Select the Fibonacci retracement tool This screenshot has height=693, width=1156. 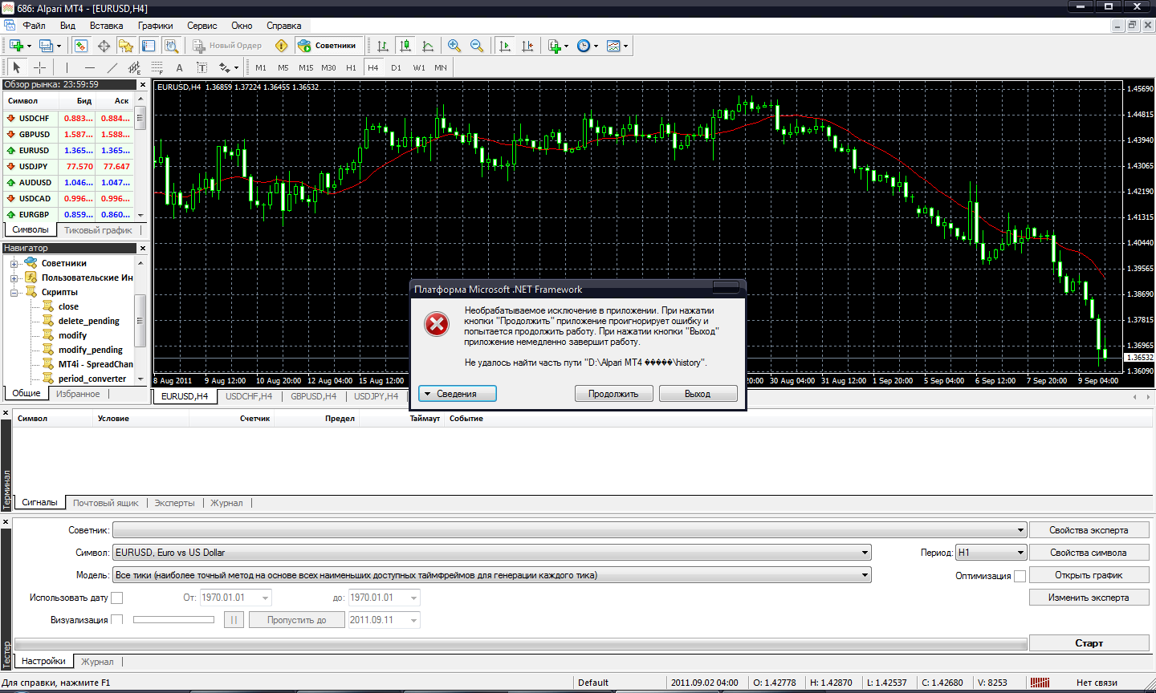157,67
